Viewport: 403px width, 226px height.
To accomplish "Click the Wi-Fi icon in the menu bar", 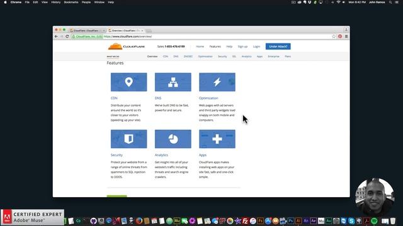I will tap(338, 2).
